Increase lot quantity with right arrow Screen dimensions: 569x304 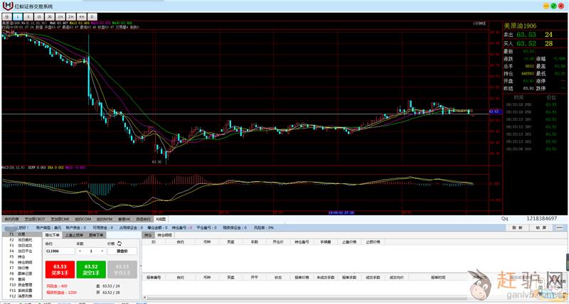[101, 251]
